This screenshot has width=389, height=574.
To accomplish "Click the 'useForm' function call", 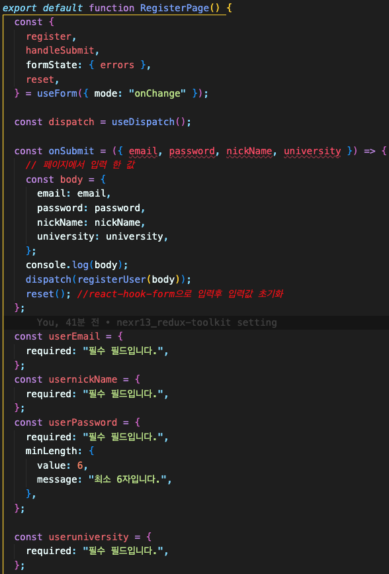I will [x=57, y=93].
